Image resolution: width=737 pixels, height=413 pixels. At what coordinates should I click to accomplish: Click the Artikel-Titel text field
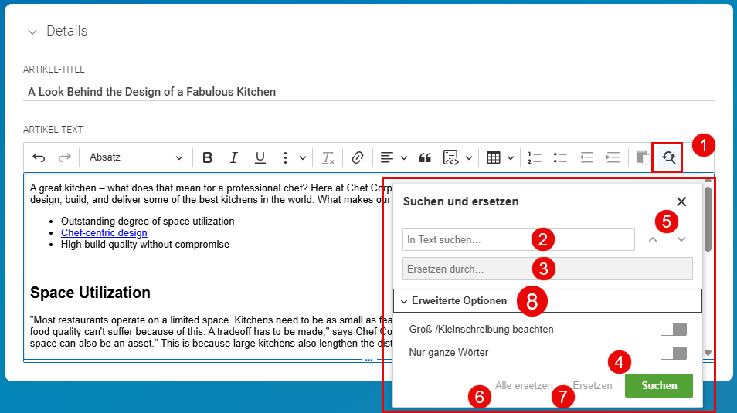(369, 92)
